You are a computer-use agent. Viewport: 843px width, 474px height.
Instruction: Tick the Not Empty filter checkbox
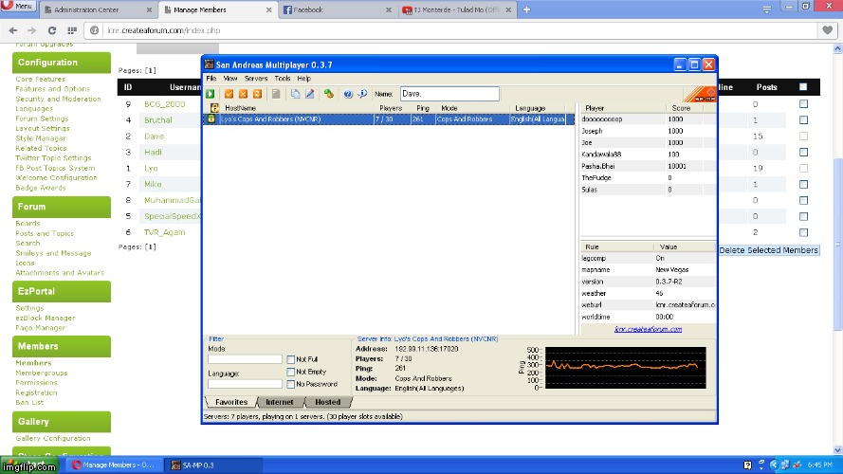click(291, 372)
